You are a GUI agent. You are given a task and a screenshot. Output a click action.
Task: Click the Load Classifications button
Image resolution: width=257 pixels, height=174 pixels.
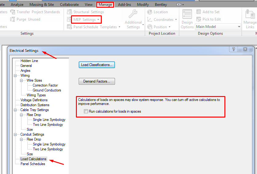(x=97, y=65)
